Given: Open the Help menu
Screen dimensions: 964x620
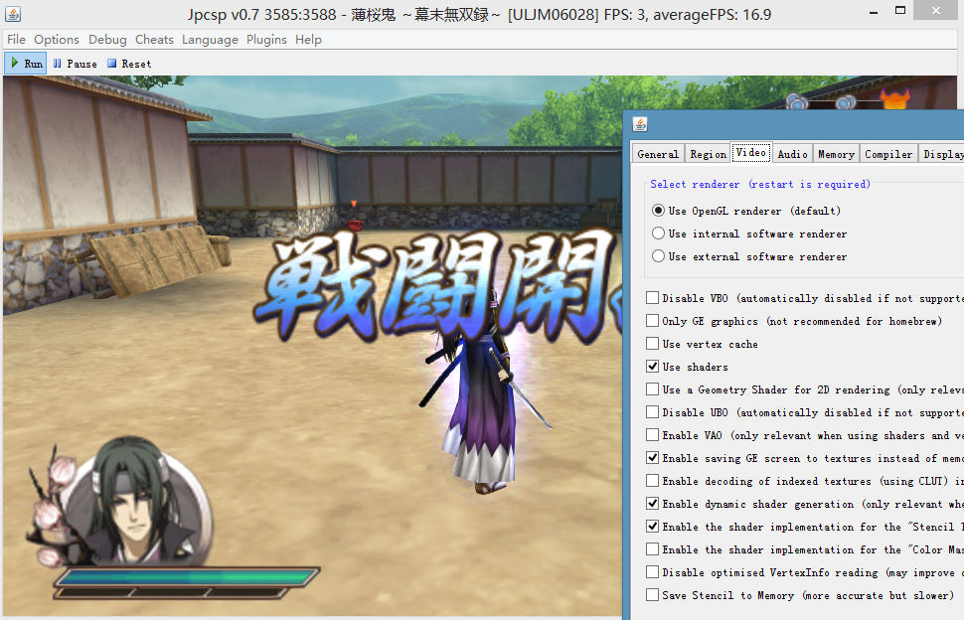Looking at the screenshot, I should 309,40.
